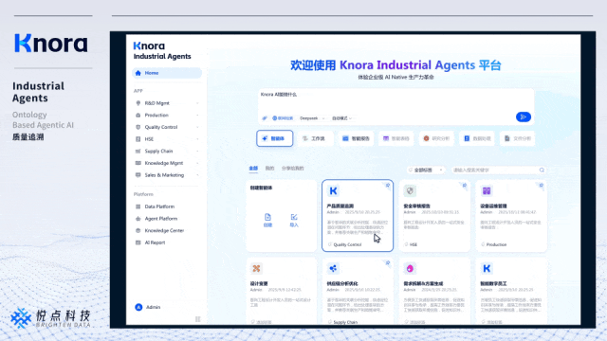This screenshot has height=341, width=607.
Task: Open Data Platform from sidebar
Action: [x=159, y=206]
